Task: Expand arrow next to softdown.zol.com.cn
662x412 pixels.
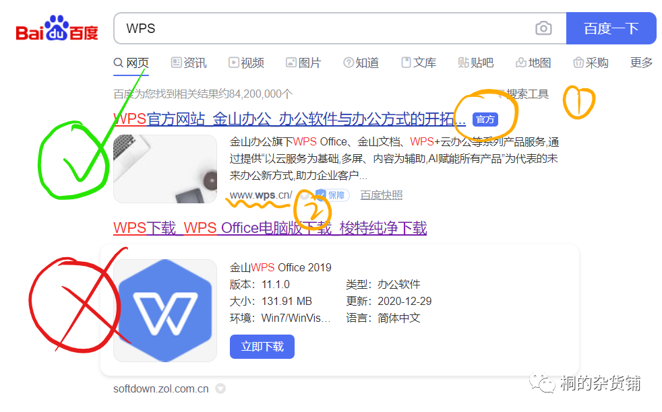Action: (x=220, y=388)
